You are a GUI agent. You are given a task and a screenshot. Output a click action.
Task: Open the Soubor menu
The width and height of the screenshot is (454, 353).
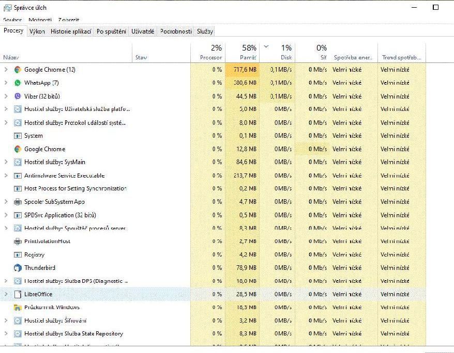pyautogui.click(x=12, y=20)
